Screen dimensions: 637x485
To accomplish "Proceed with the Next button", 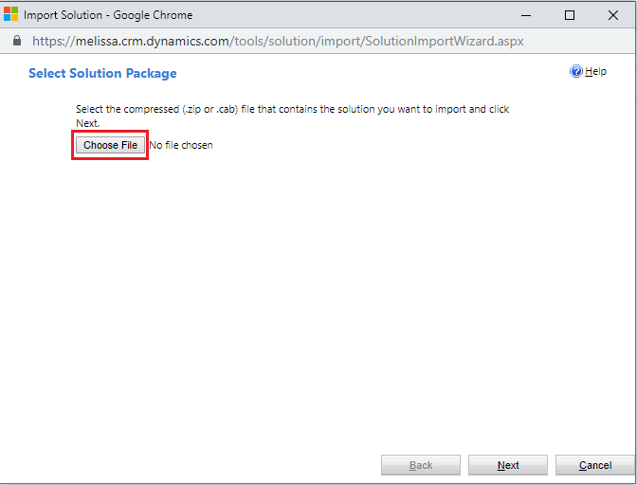I will coord(508,465).
